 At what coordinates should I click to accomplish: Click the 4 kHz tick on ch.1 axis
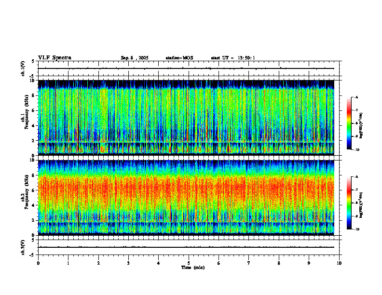34,126
